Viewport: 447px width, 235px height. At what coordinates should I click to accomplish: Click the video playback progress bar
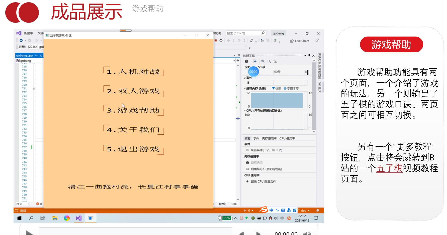tap(137, 231)
